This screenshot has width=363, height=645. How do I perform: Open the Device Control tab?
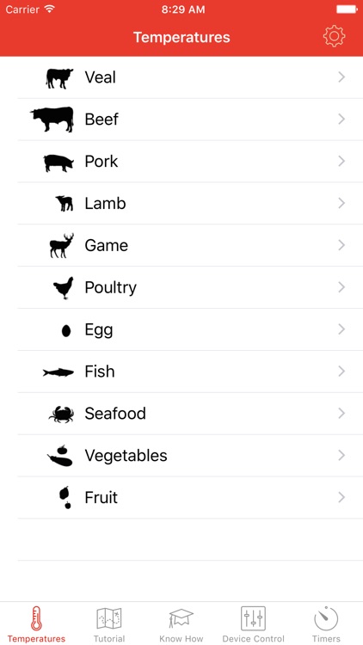pos(253,624)
